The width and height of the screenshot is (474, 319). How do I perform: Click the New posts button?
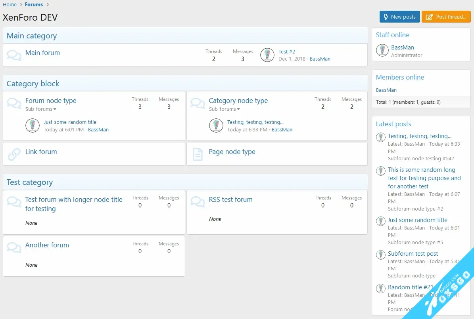399,17
